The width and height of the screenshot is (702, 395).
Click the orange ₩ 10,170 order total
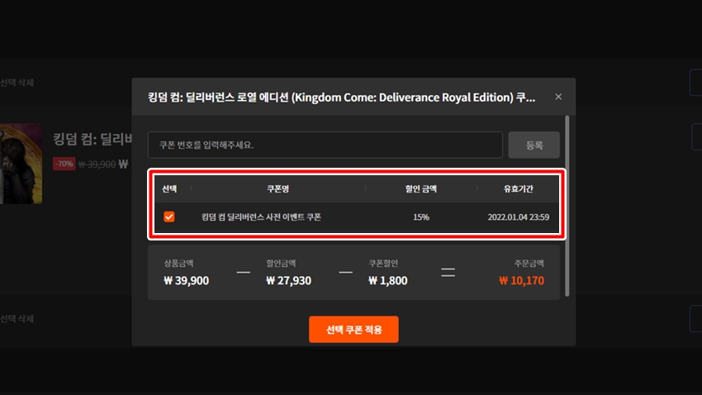click(522, 281)
